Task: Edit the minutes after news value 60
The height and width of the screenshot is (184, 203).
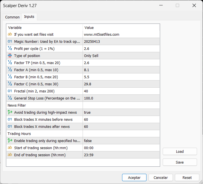Action: coord(121,127)
